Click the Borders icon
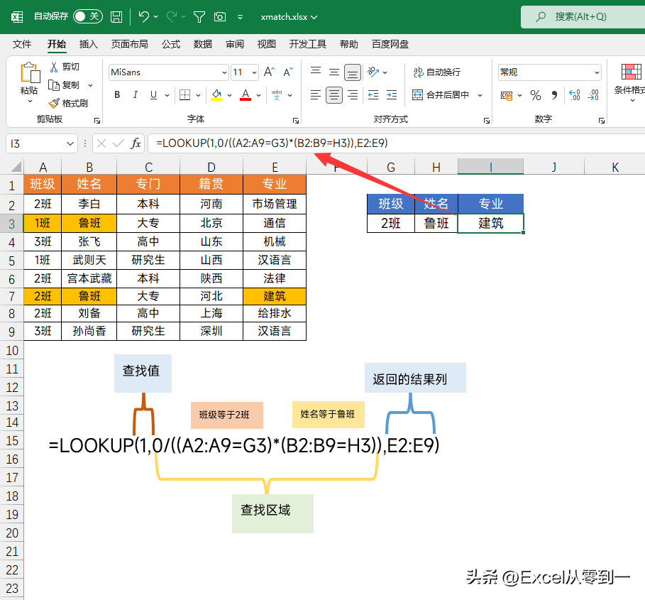This screenshot has width=645, height=600. tap(185, 95)
